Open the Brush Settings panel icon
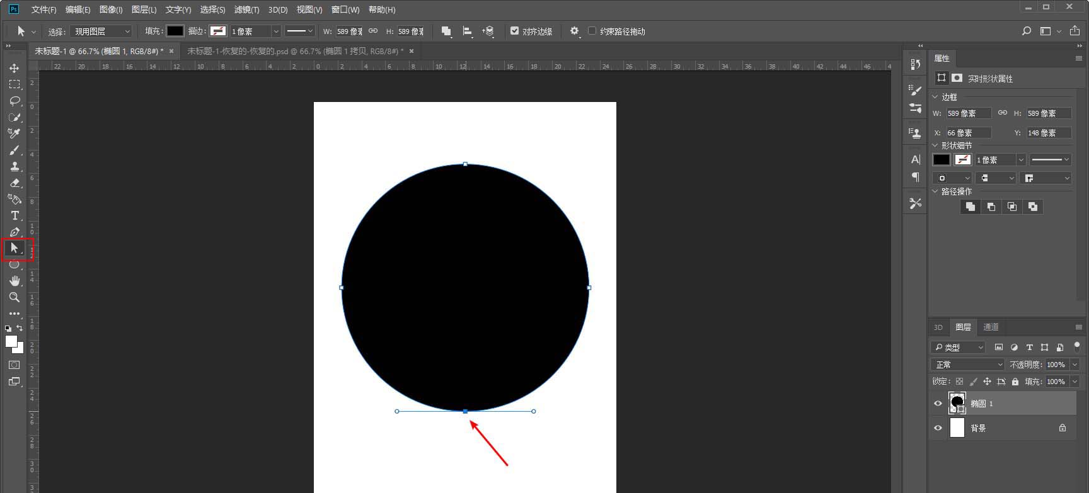This screenshot has height=493, width=1089. 915,91
